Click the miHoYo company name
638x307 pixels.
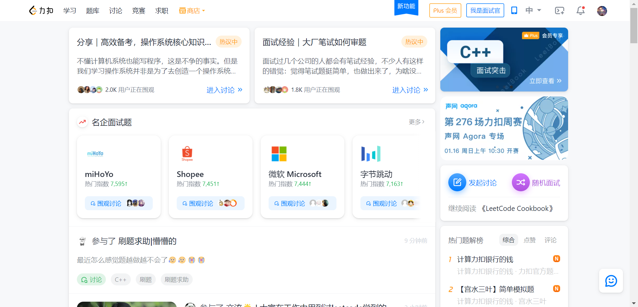tap(99, 174)
